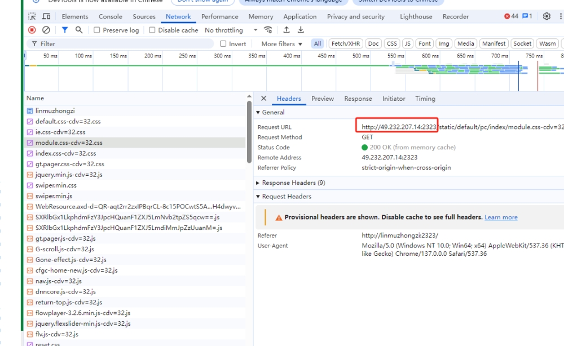Import HAR file upload icon

[x=287, y=30]
